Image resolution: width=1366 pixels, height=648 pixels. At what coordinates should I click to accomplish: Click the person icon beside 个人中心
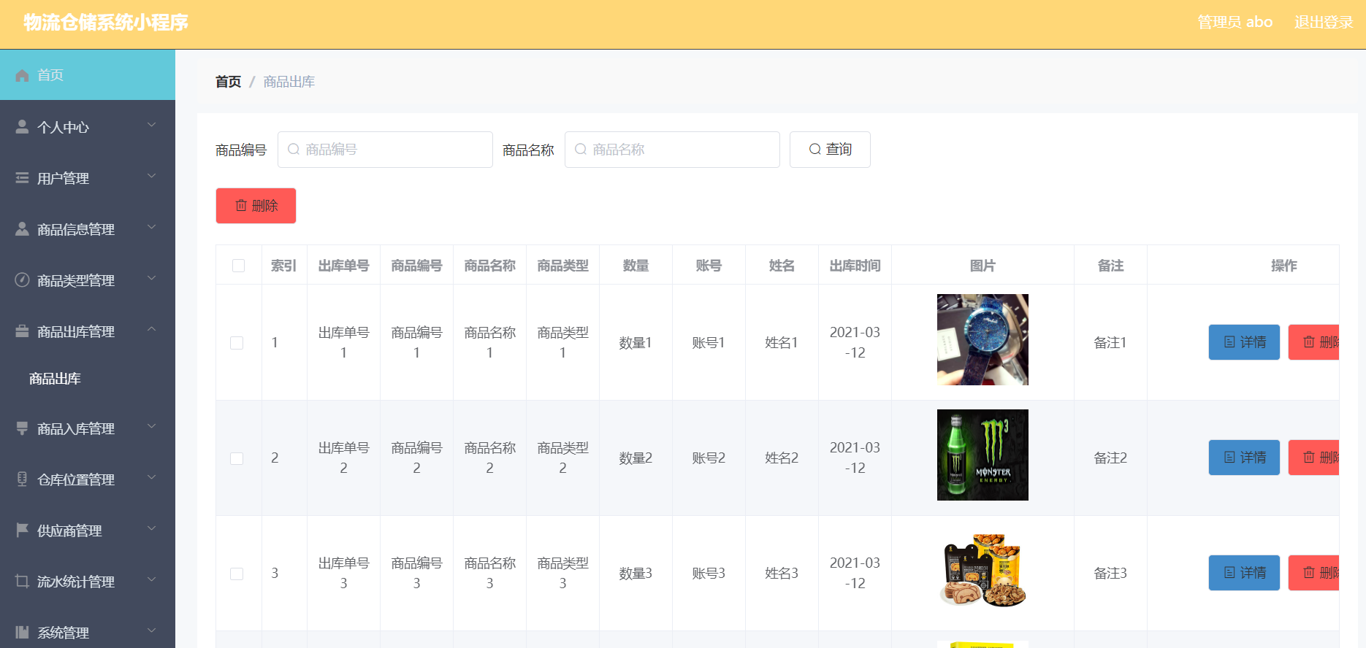22,127
